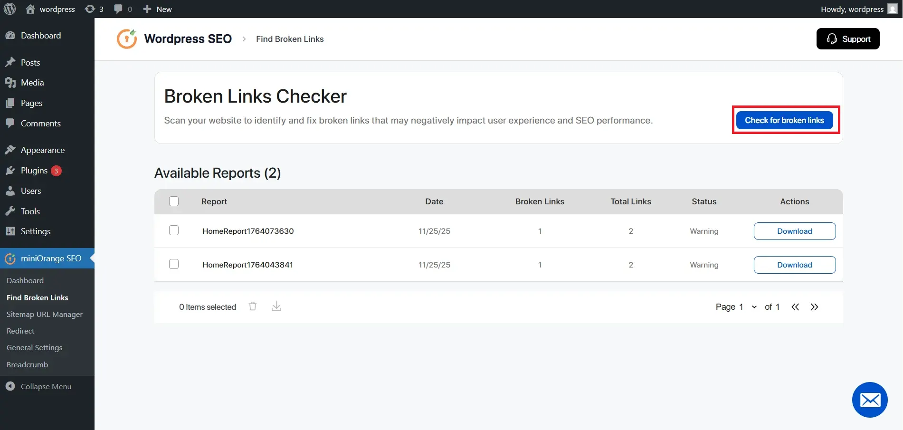
Task: Open the Page number dropdown
Action: pos(753,306)
